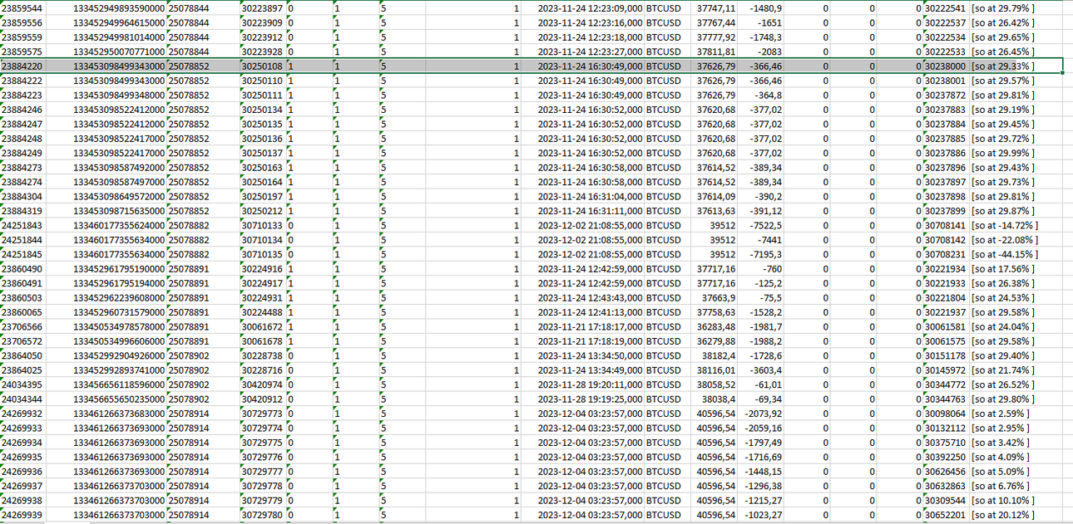The height and width of the screenshot is (524, 1073).
Task: Select the cell 30250110
Action: (263, 81)
